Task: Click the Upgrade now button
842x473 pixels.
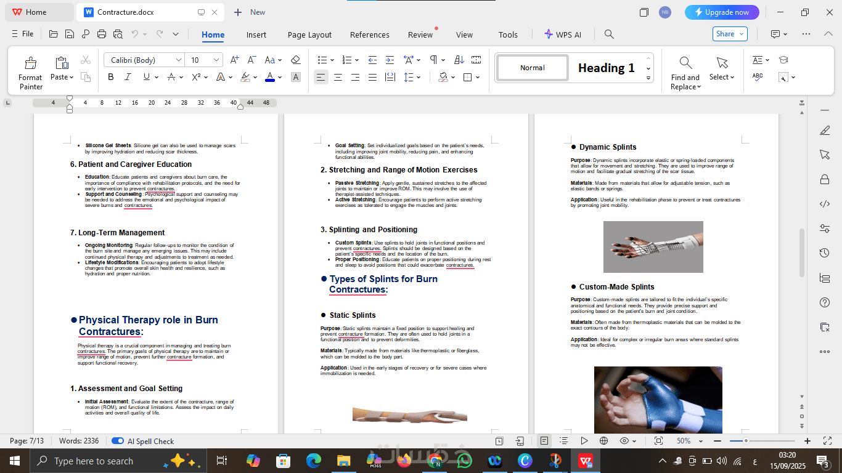Action: pos(722,12)
